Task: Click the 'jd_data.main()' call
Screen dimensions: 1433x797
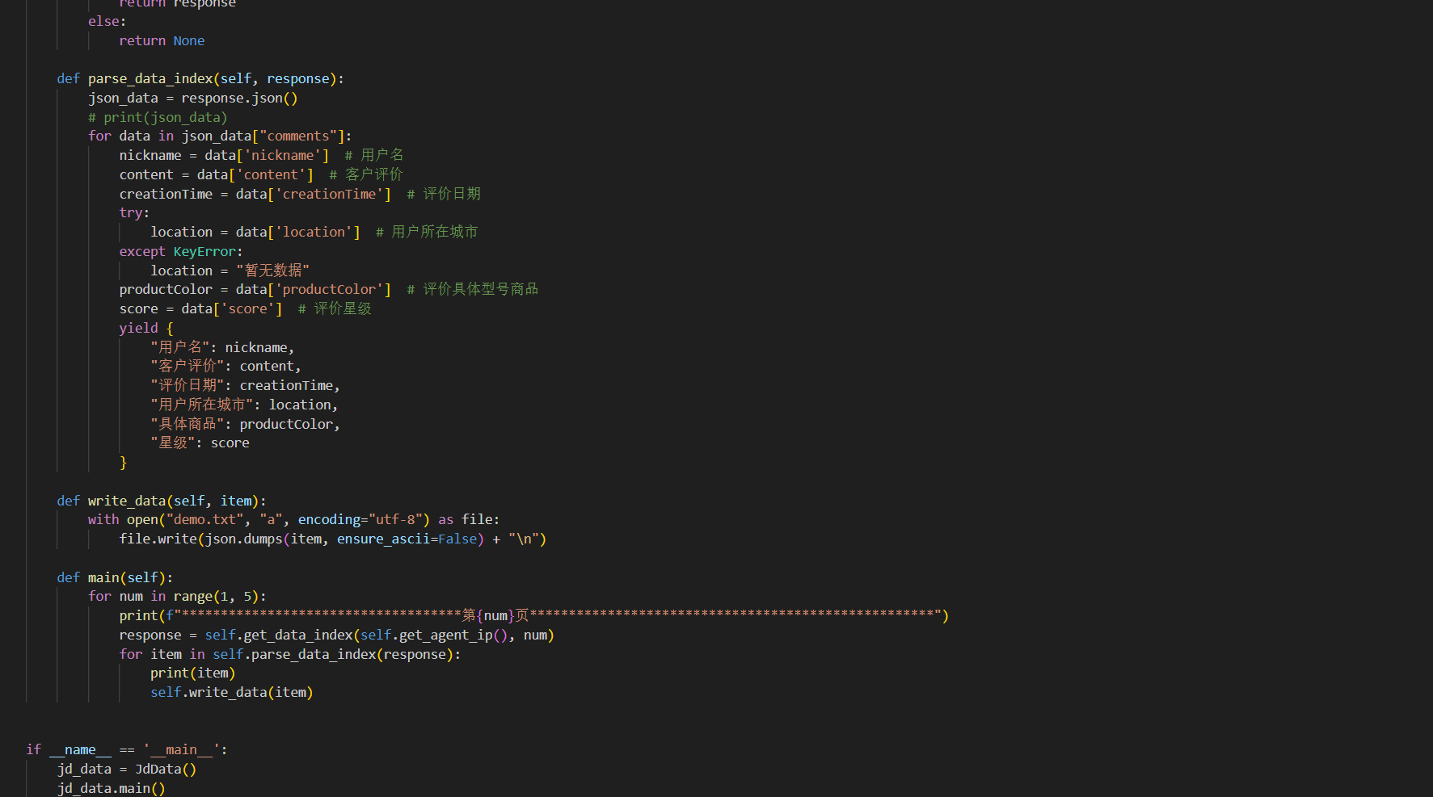Action: pyautogui.click(x=112, y=788)
